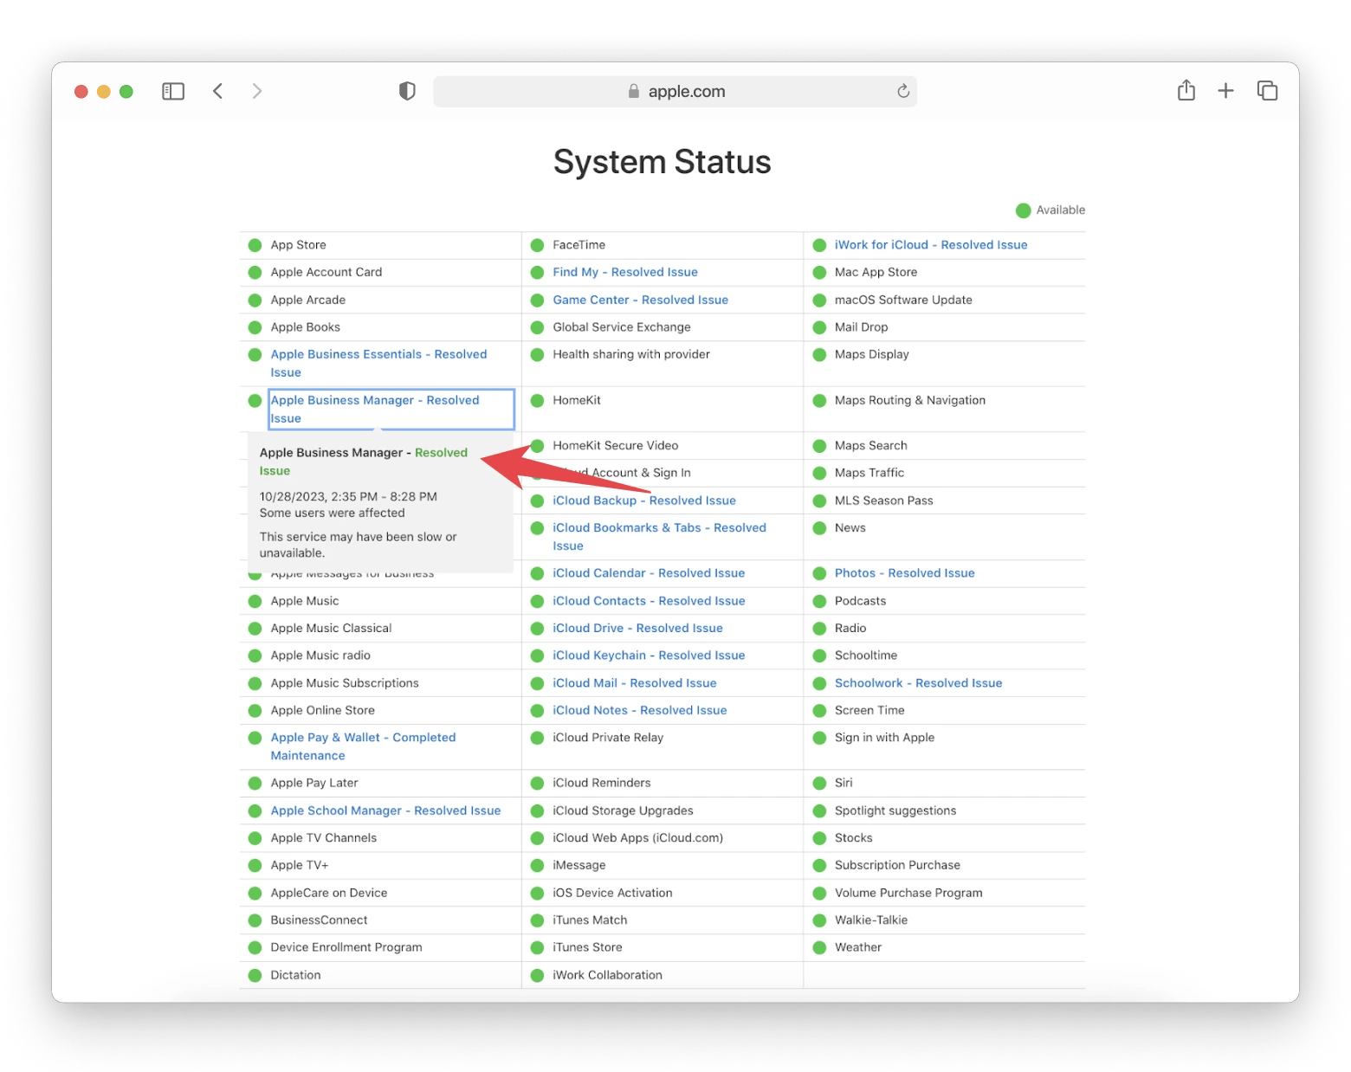The image size is (1351, 1072).
Task: Click the green status dot beside News
Action: pyautogui.click(x=819, y=528)
